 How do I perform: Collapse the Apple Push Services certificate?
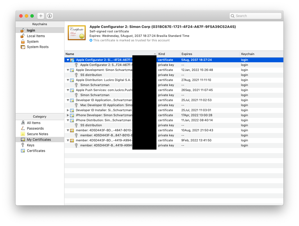tap(68, 90)
